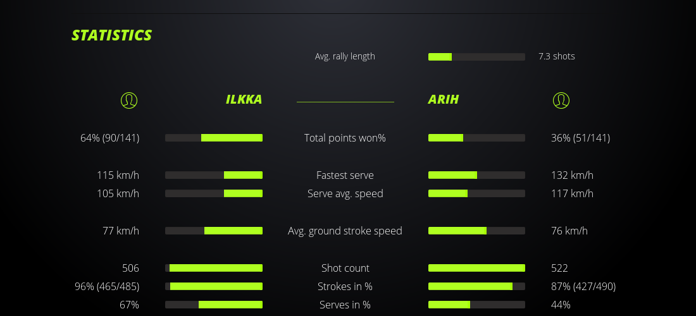Click Arih's fastest serve bar
Image resolution: width=696 pixels, height=316 pixels.
(476, 175)
